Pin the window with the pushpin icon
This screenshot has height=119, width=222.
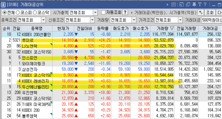(x=194, y=5)
